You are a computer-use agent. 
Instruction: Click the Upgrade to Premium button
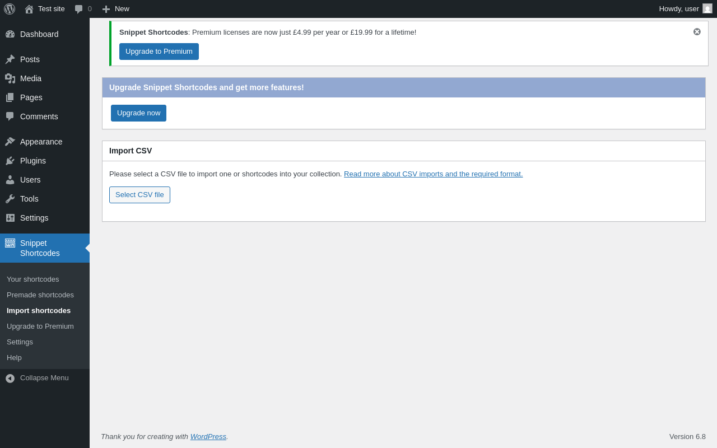click(x=159, y=52)
